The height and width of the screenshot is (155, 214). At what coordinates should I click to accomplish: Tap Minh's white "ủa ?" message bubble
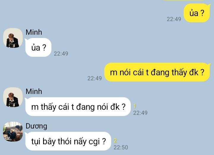coord(38,47)
